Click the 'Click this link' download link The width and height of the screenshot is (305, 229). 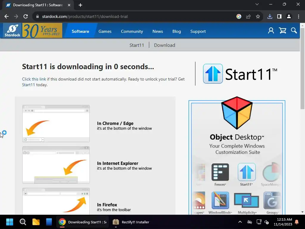pyautogui.click(x=34, y=79)
